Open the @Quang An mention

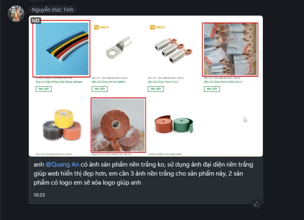(x=62, y=164)
